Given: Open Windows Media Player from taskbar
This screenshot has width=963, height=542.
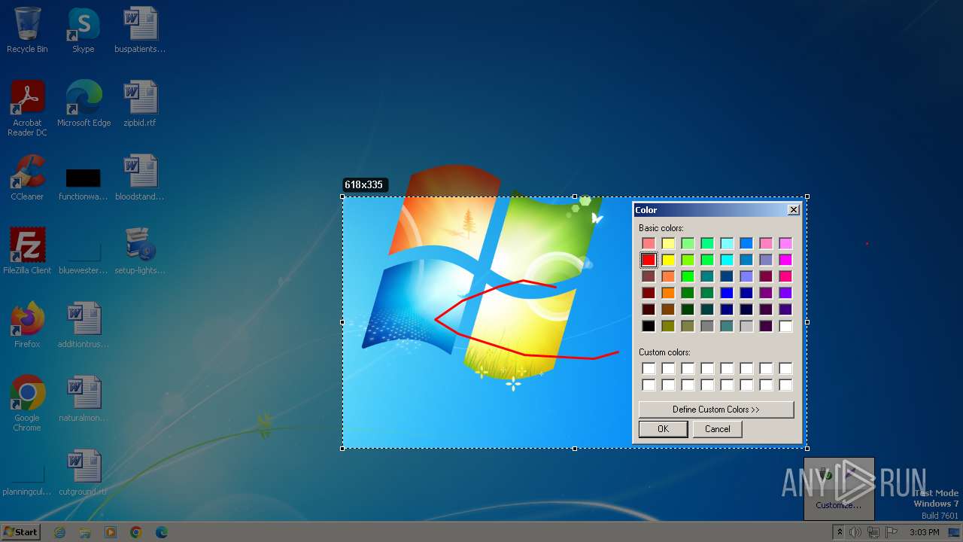Looking at the screenshot, I should (x=111, y=532).
